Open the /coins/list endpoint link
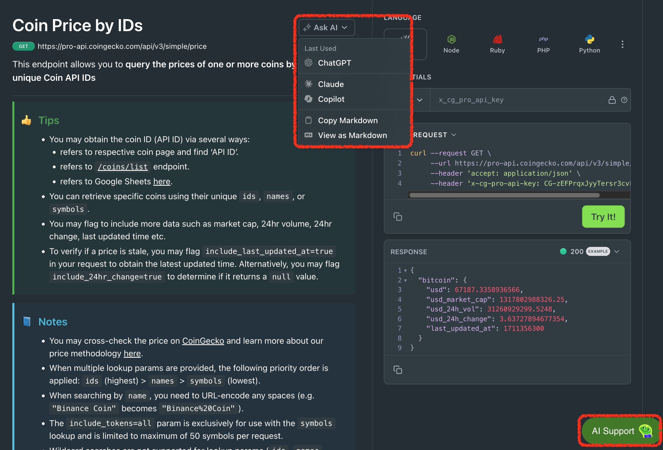Screen dimensions: 663x450 tap(123, 167)
